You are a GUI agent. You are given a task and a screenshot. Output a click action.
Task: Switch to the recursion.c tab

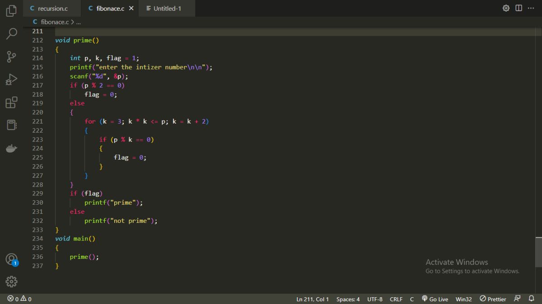coord(52,8)
